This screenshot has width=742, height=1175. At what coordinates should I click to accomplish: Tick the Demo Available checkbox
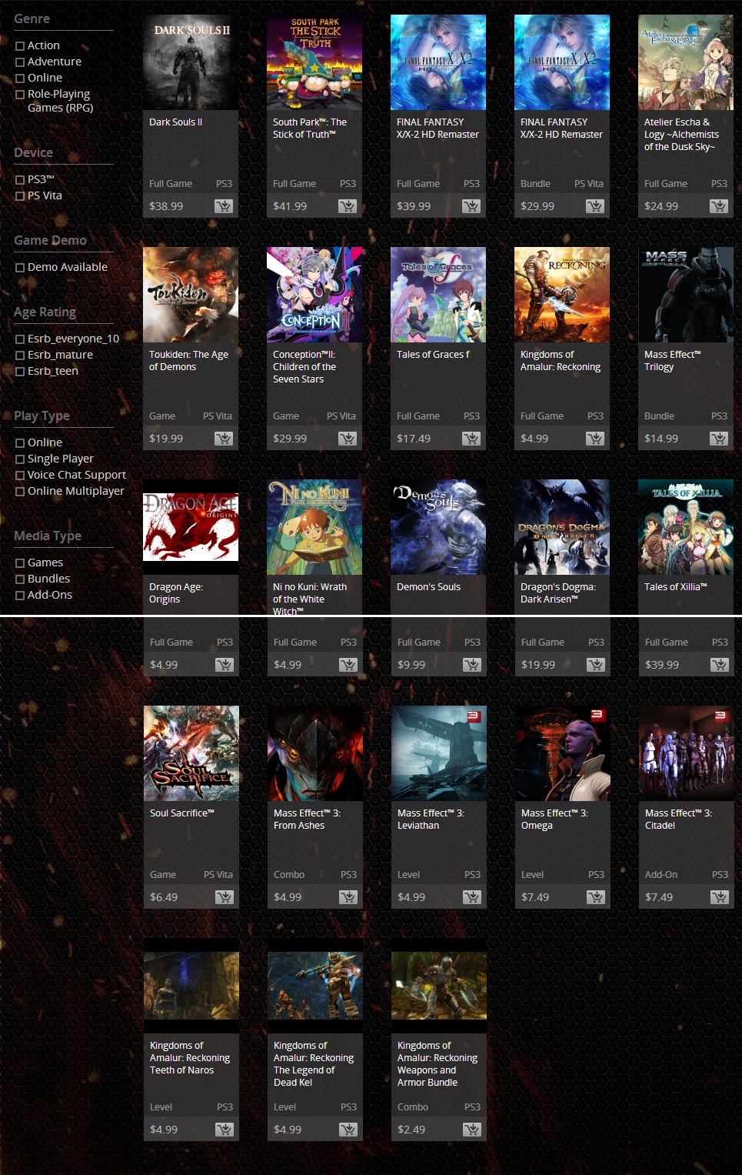pos(20,268)
